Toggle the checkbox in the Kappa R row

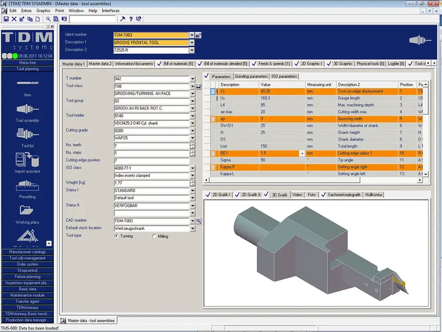click(x=213, y=167)
